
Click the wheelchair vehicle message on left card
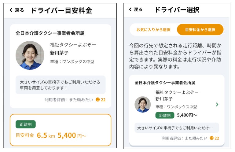[61, 85]
